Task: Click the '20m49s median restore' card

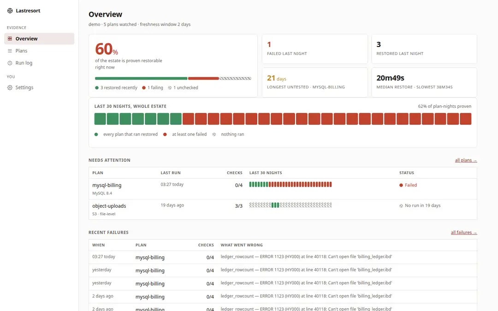Action: [424, 82]
